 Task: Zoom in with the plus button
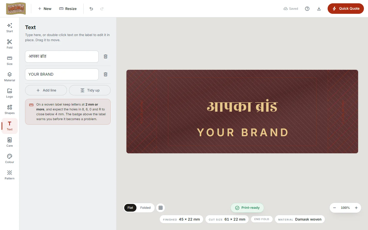356,208
